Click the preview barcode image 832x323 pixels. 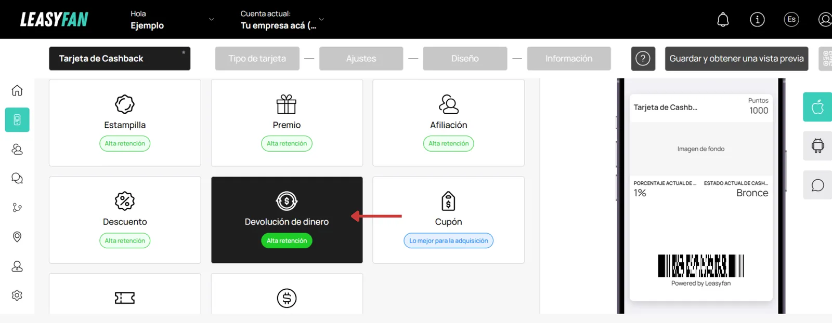pyautogui.click(x=701, y=266)
